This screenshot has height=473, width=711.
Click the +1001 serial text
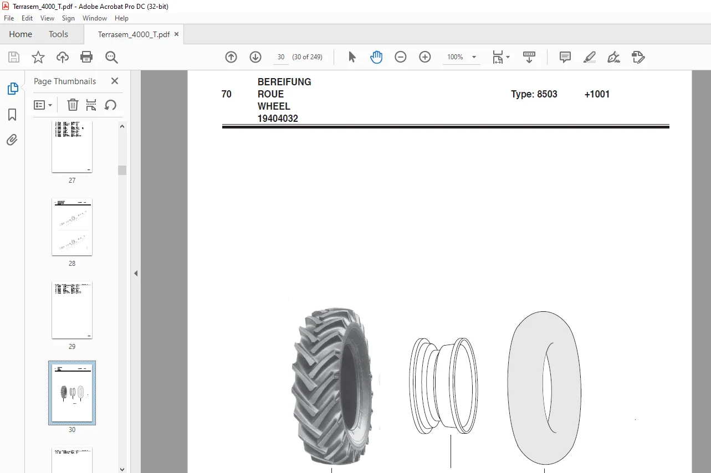pos(597,94)
